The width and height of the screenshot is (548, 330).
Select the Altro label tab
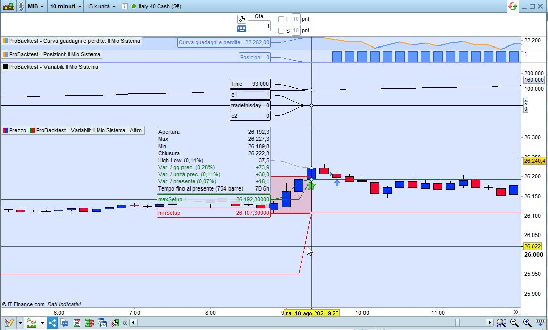coord(135,130)
